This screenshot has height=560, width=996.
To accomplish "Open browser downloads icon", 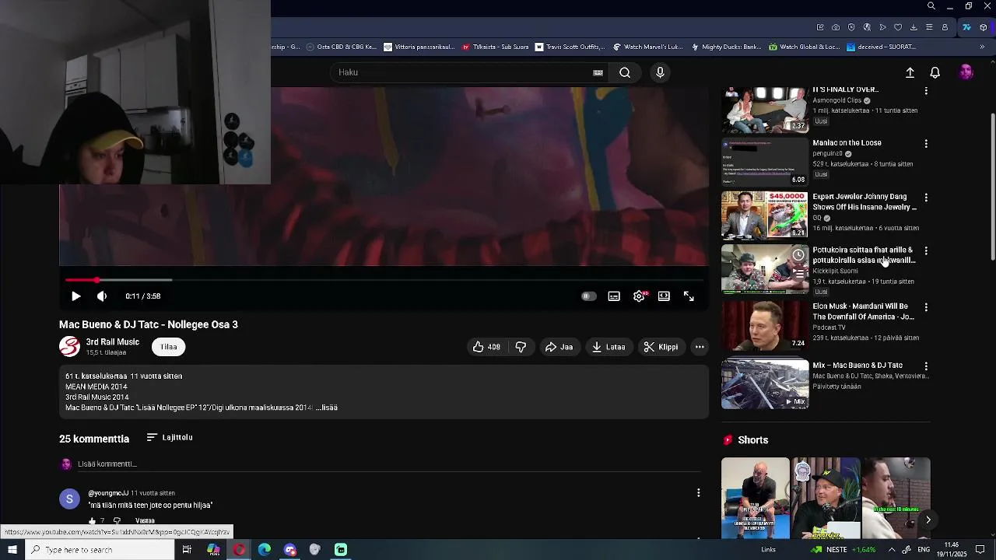I will click(x=914, y=27).
